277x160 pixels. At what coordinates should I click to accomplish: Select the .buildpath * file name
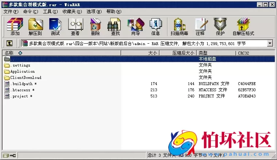[x=23, y=84]
